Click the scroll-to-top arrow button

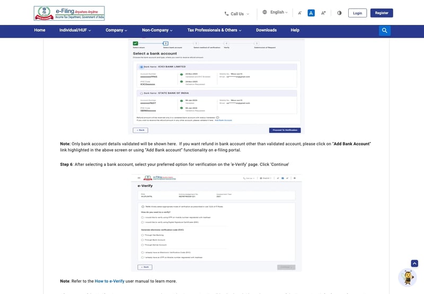[x=414, y=263]
